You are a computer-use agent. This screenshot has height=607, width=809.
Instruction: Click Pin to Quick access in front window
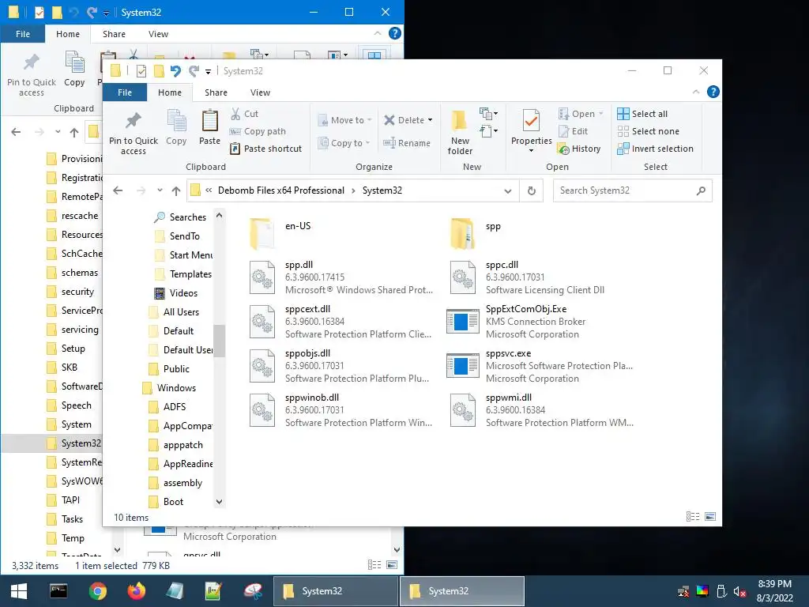click(x=133, y=133)
